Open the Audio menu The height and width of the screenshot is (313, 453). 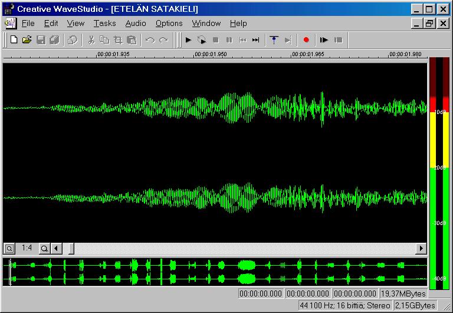[136, 23]
